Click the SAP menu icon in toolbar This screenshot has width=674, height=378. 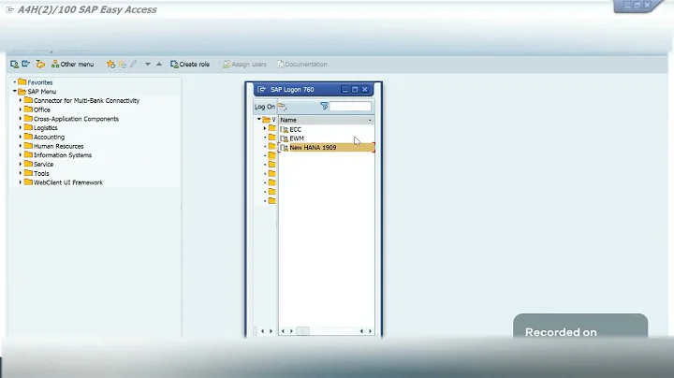(x=26, y=64)
